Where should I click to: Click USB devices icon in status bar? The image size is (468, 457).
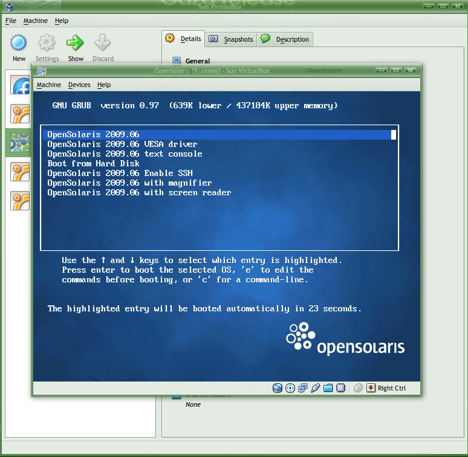click(315, 388)
